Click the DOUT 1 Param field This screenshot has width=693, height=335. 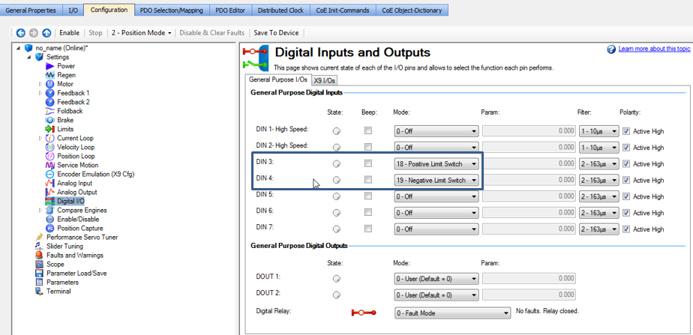point(529,279)
